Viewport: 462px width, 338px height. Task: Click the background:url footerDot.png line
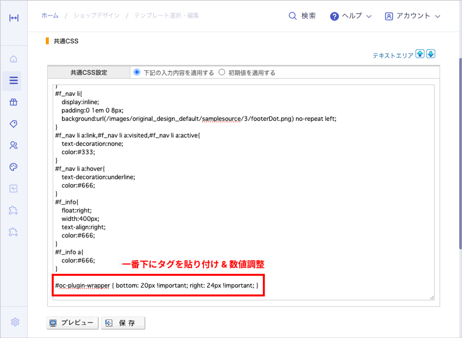[x=199, y=119]
